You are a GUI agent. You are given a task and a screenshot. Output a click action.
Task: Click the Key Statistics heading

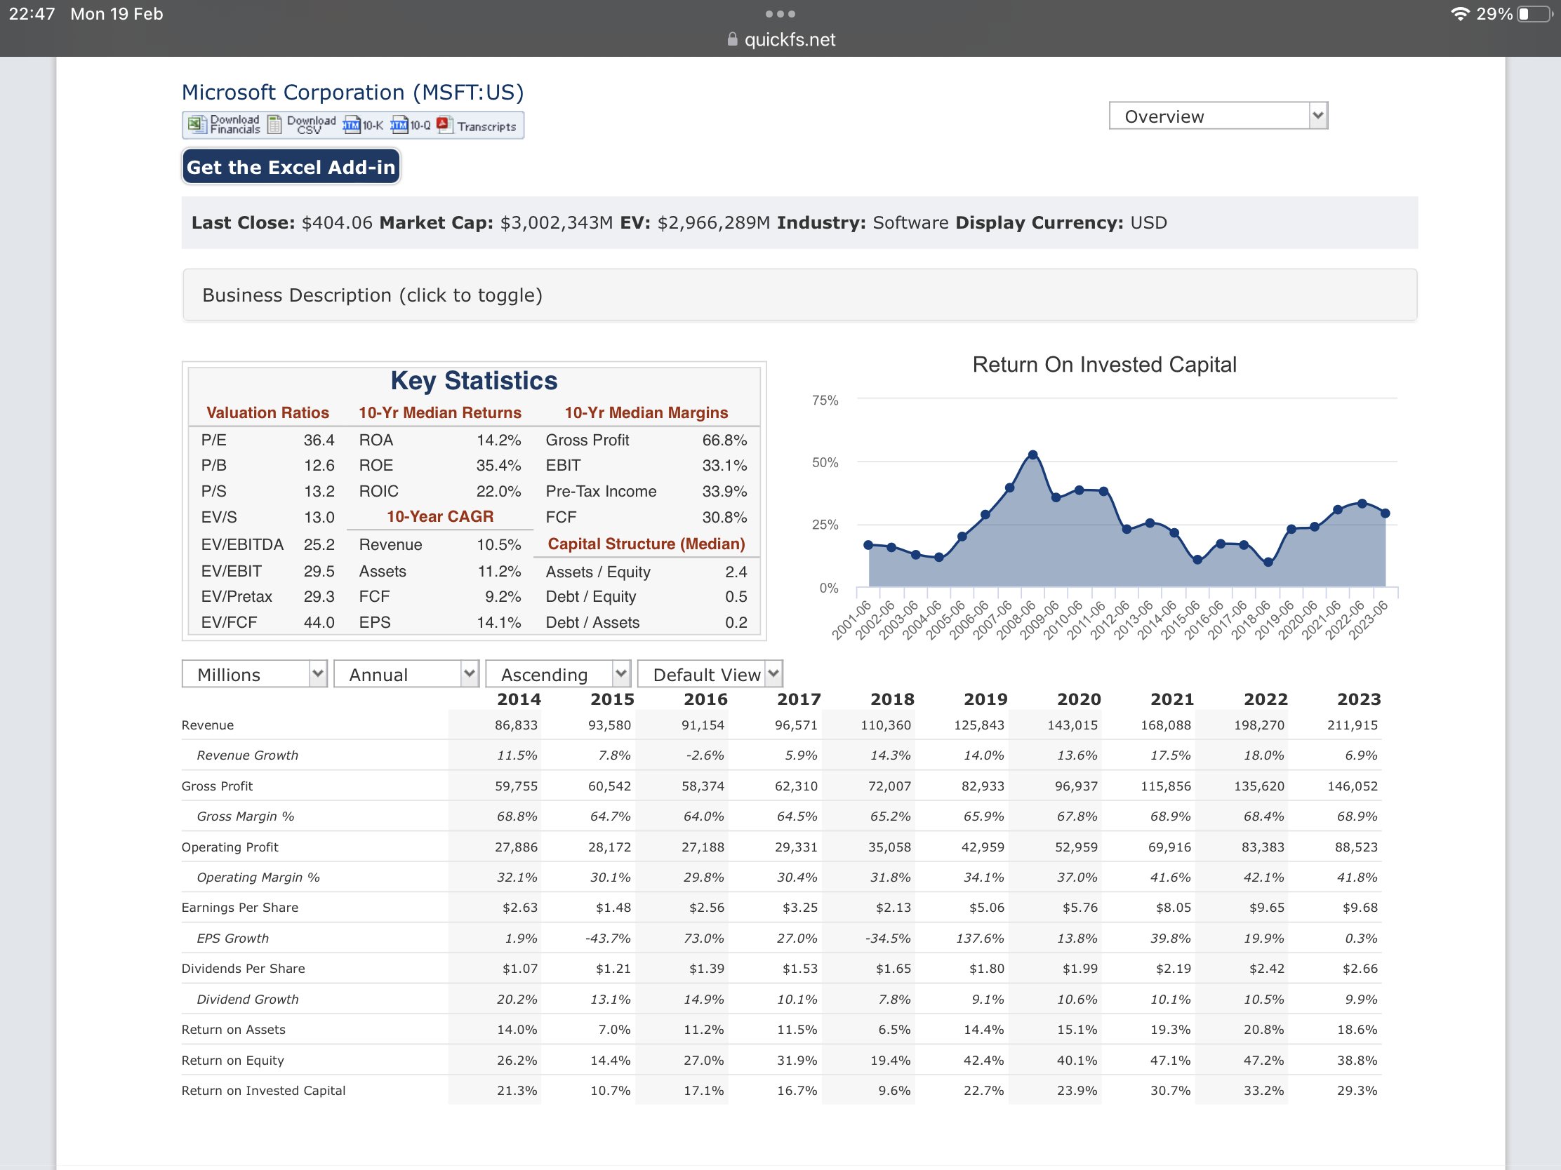click(x=474, y=381)
